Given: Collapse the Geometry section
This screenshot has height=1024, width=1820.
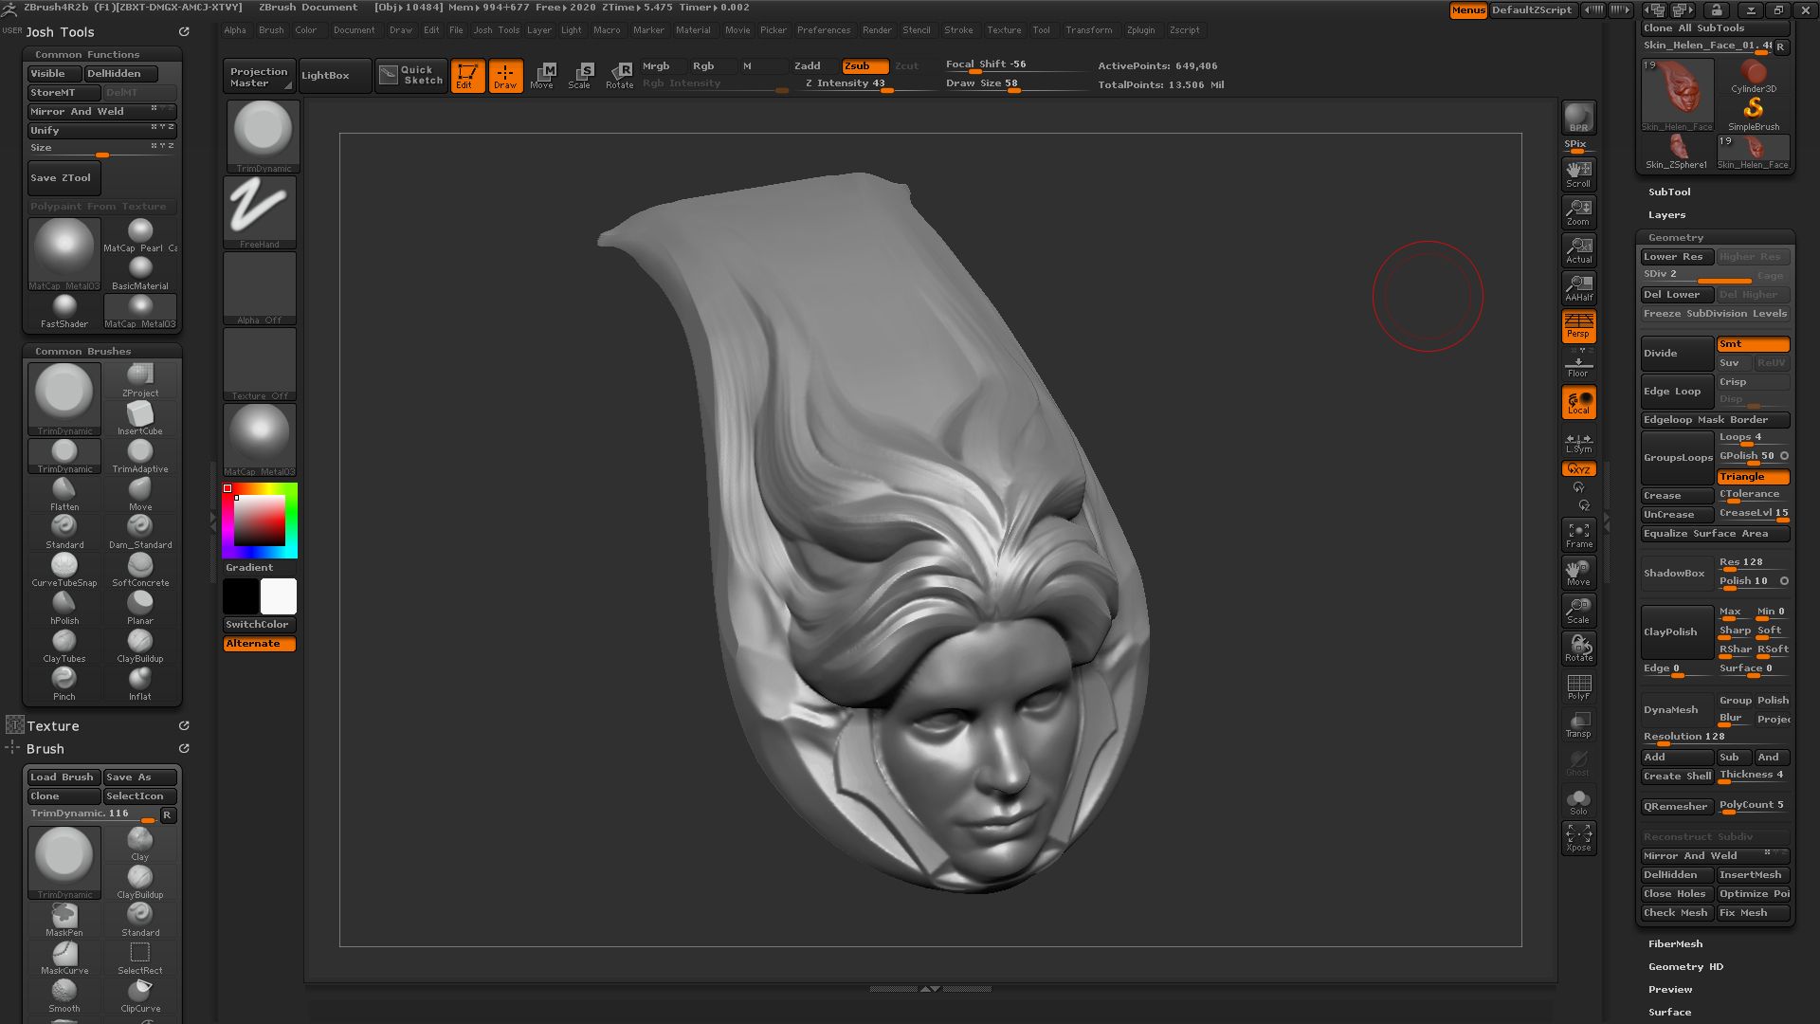Looking at the screenshot, I should pyautogui.click(x=1675, y=238).
